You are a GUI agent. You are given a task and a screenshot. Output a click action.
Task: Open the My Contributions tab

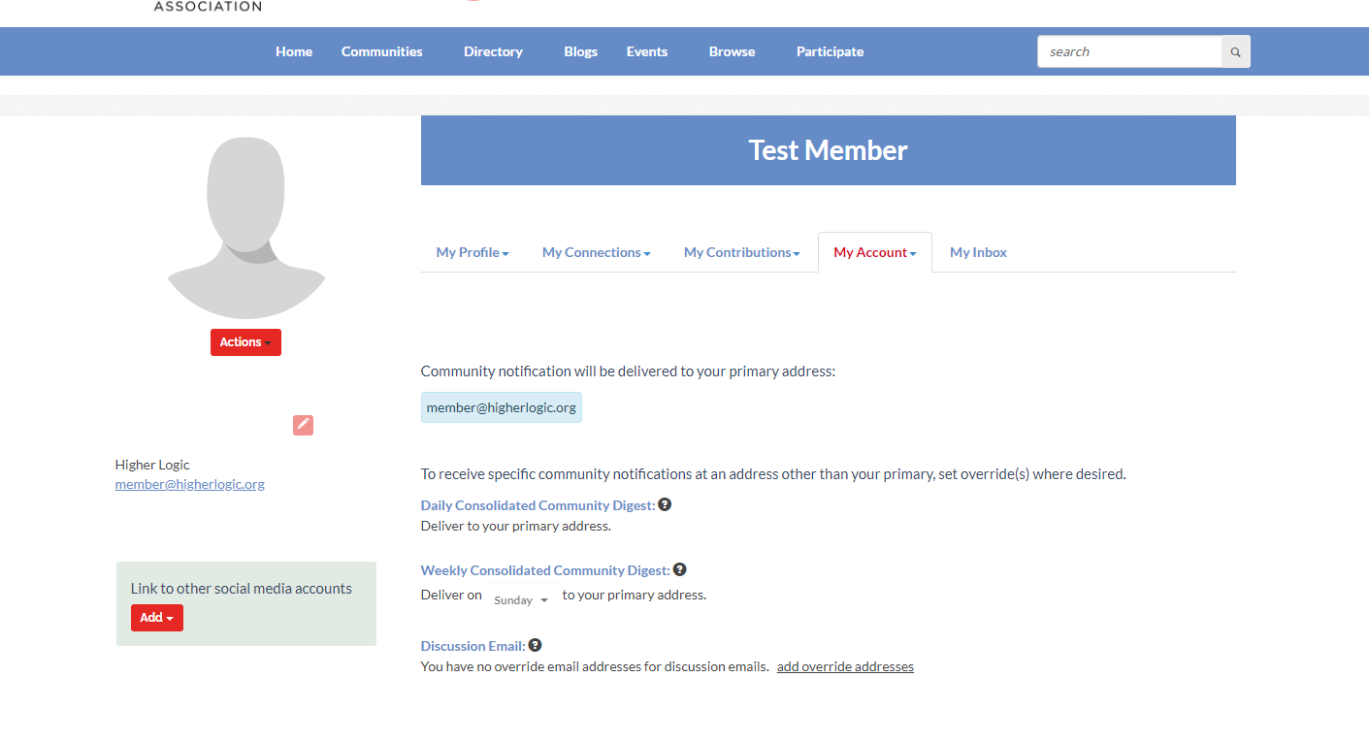pyautogui.click(x=741, y=252)
